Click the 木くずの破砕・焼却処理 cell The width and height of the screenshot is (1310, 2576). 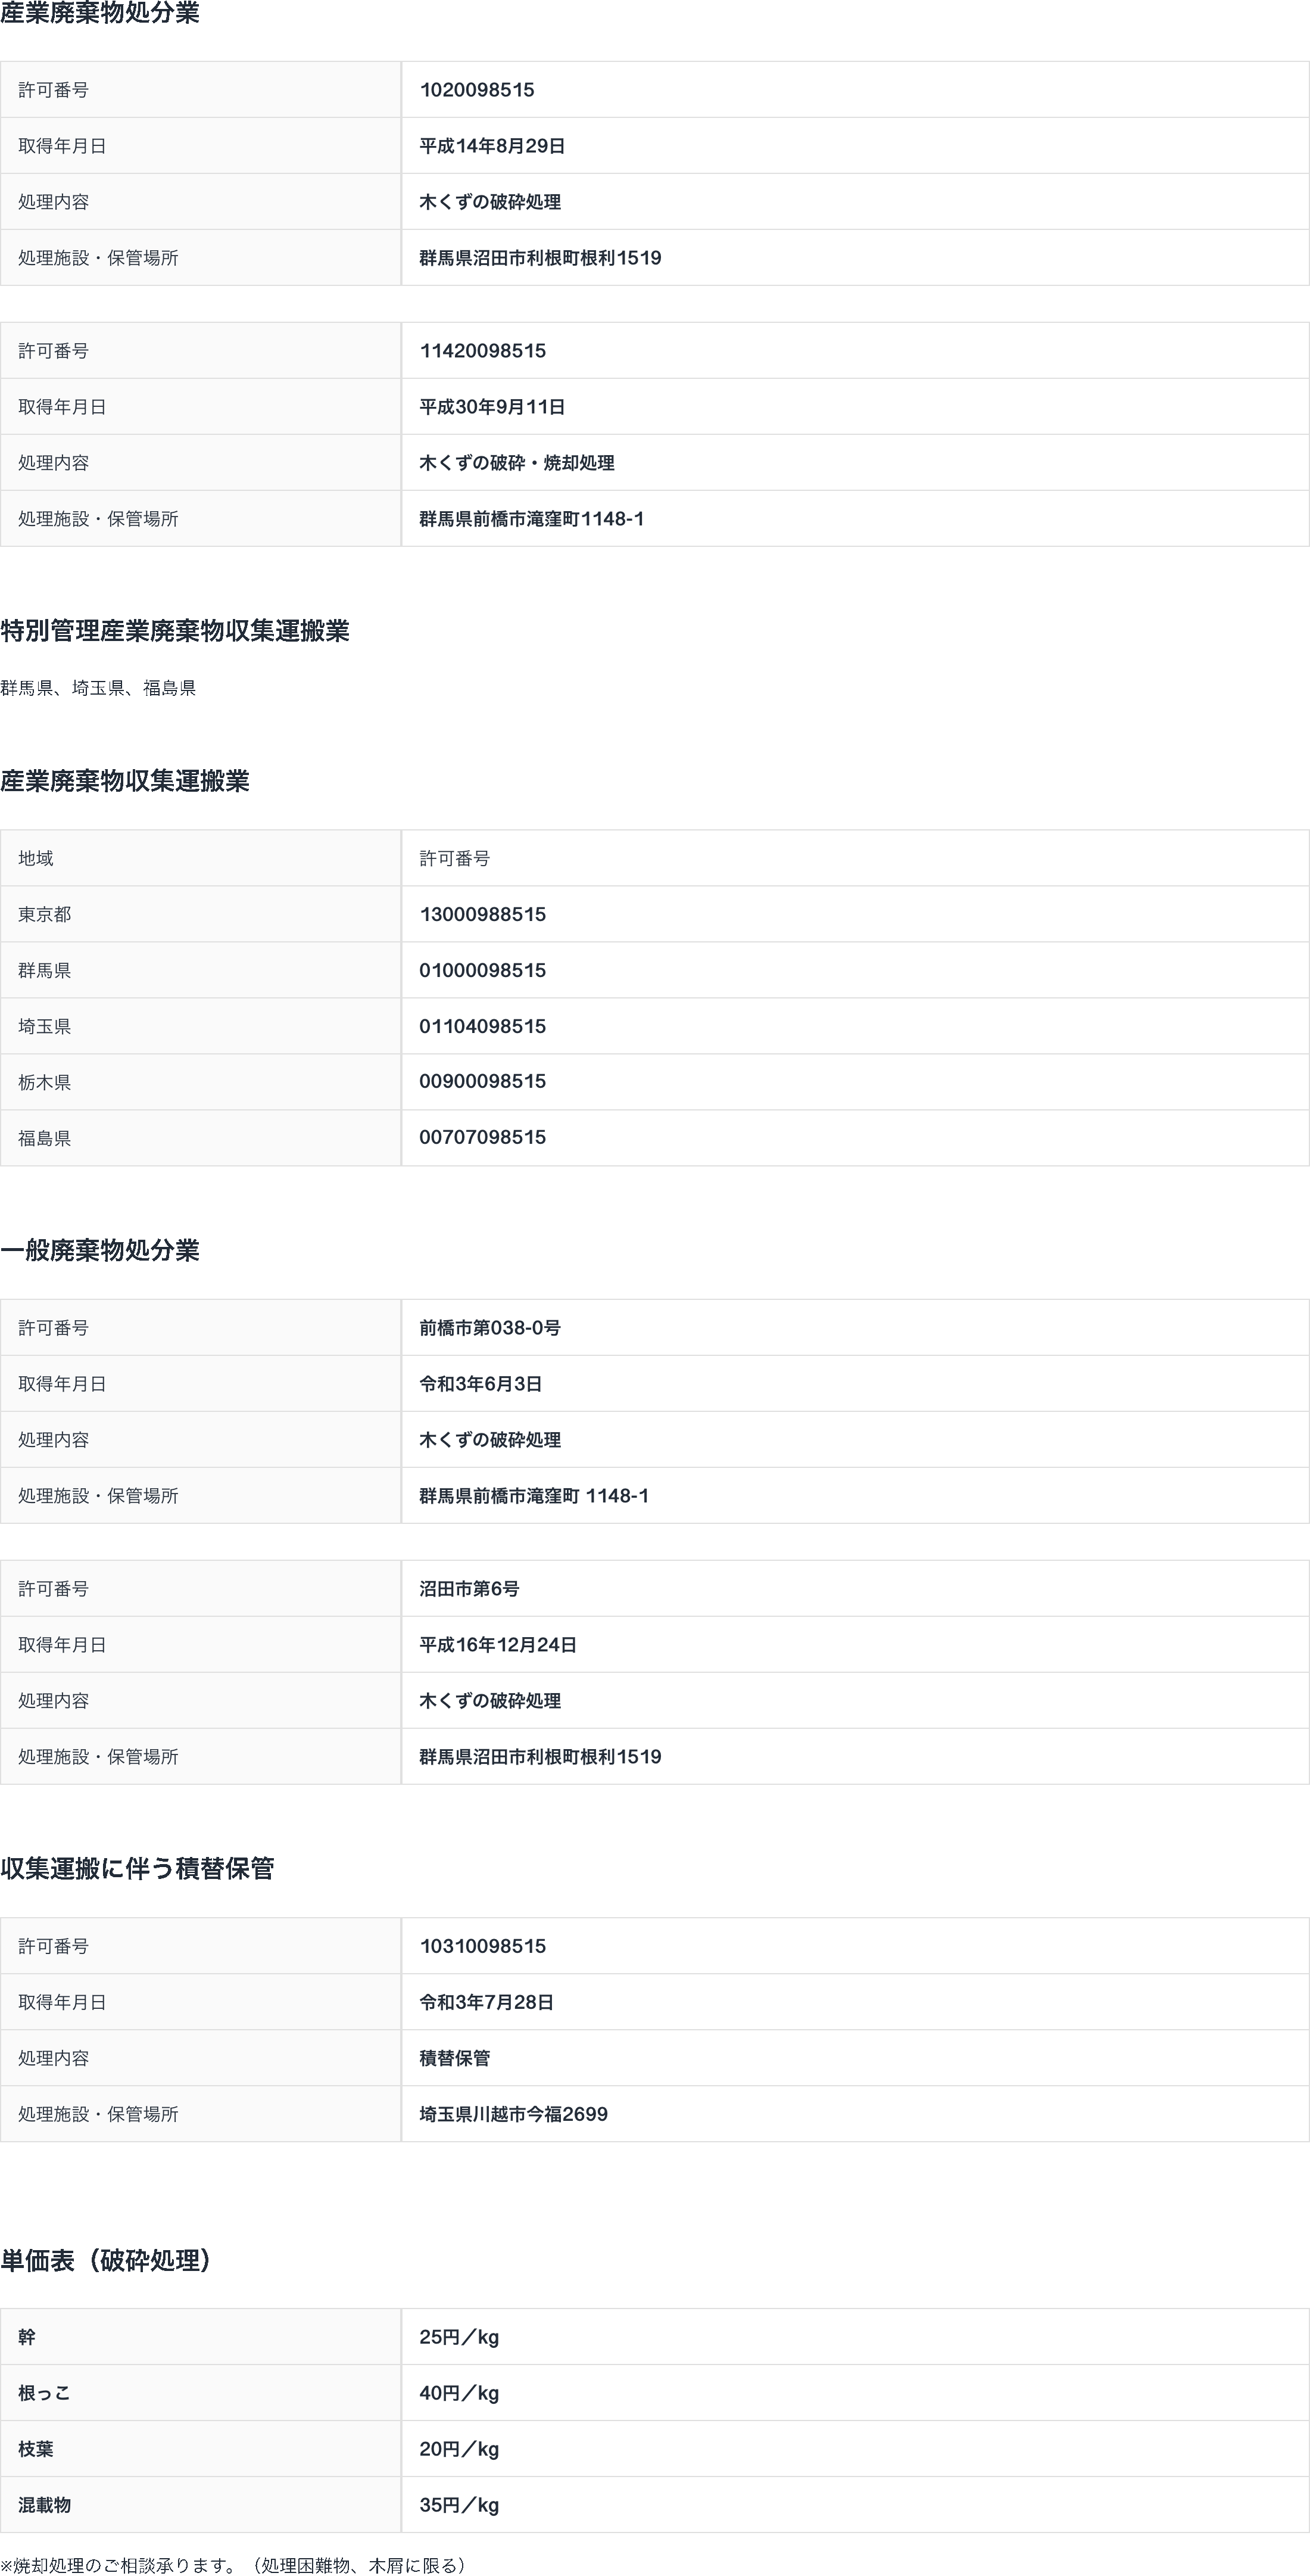(517, 463)
